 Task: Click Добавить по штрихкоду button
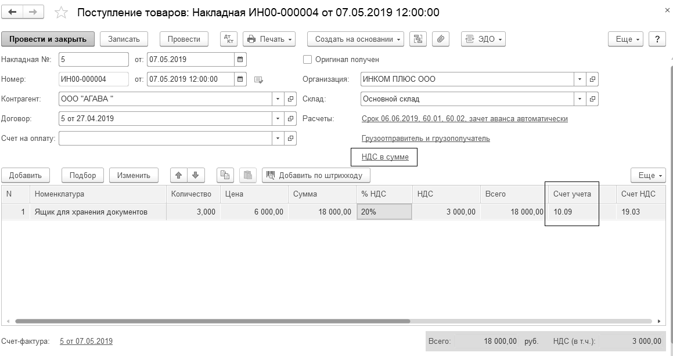click(x=316, y=175)
